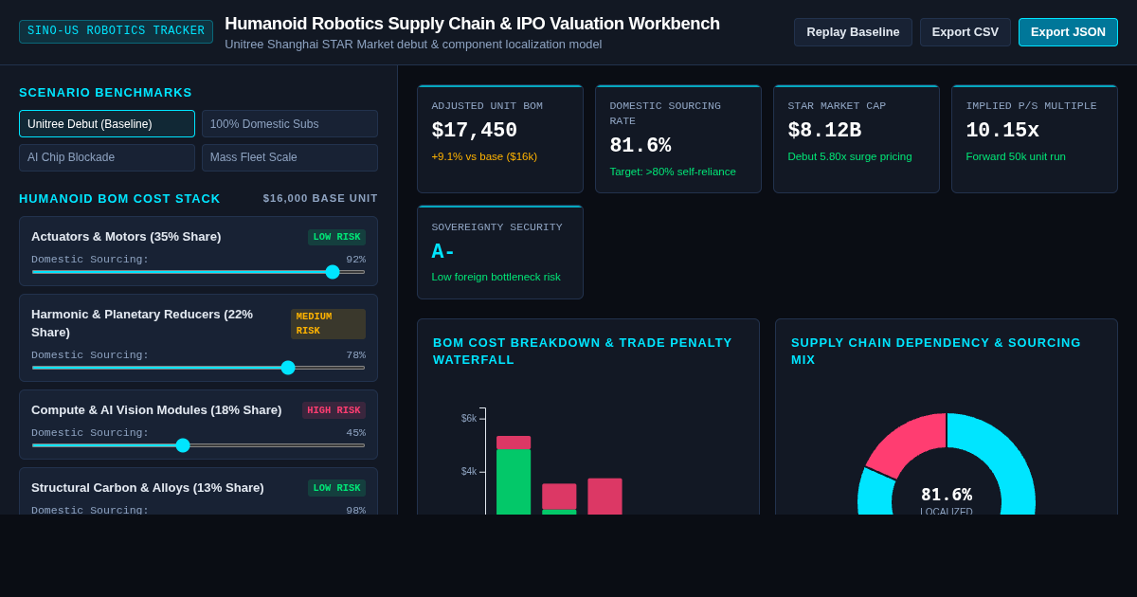Click the Humanoid Robotics Supply Chain workbench title

click(x=472, y=24)
